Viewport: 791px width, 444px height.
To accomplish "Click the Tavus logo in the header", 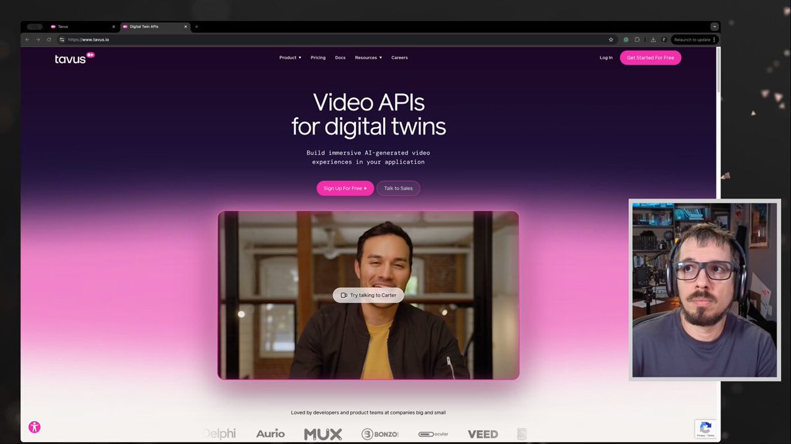I will [74, 58].
